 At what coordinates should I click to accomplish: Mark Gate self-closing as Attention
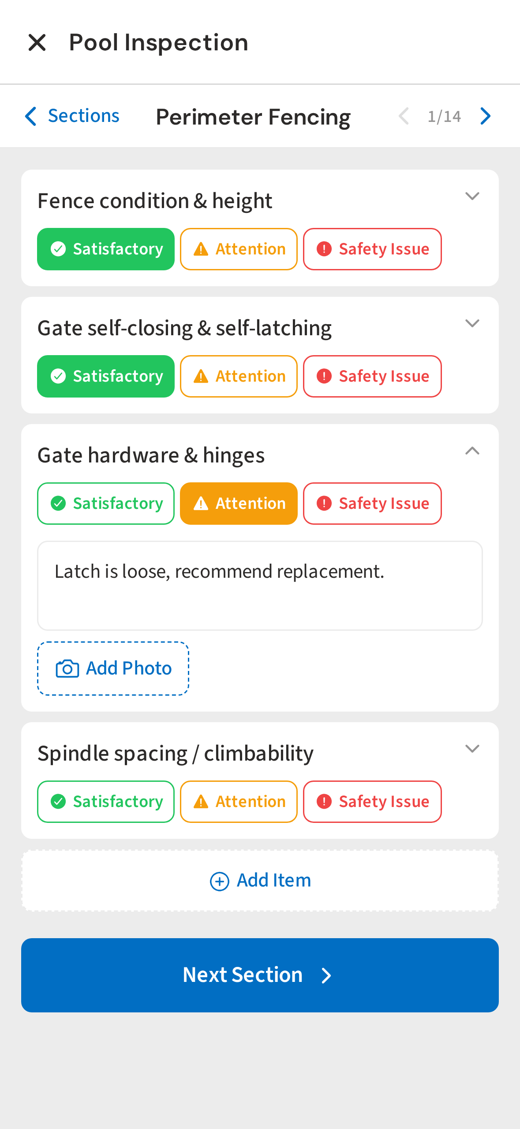[x=239, y=376]
